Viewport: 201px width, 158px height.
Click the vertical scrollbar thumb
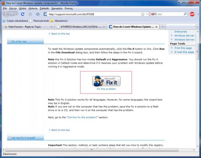(198, 51)
